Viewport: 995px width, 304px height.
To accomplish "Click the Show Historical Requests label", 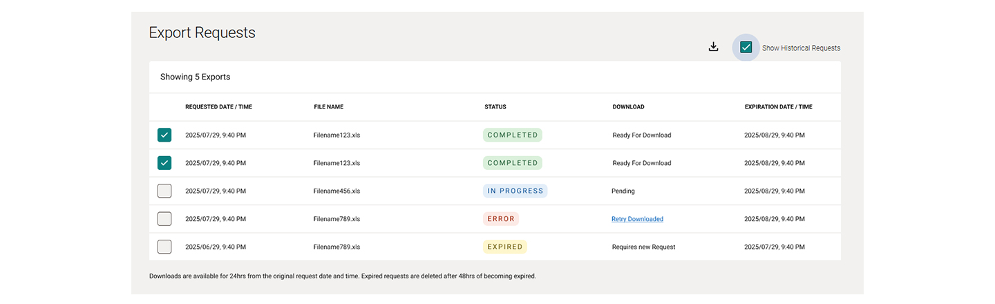I will click(x=801, y=48).
